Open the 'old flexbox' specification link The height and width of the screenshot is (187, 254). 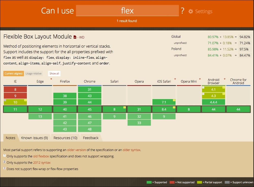41,156
